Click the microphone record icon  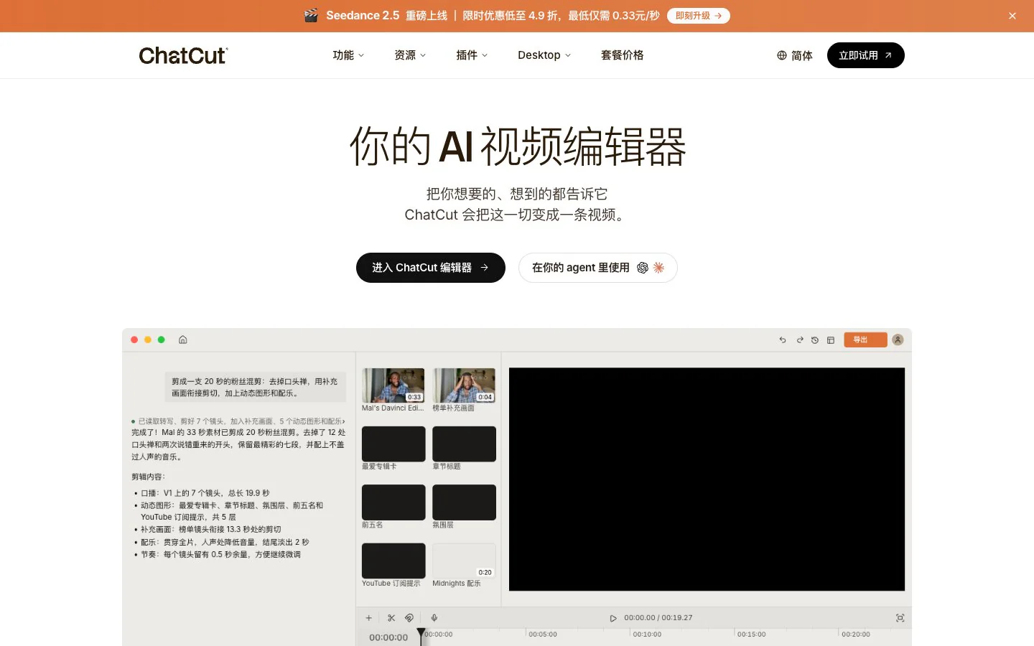tap(434, 618)
